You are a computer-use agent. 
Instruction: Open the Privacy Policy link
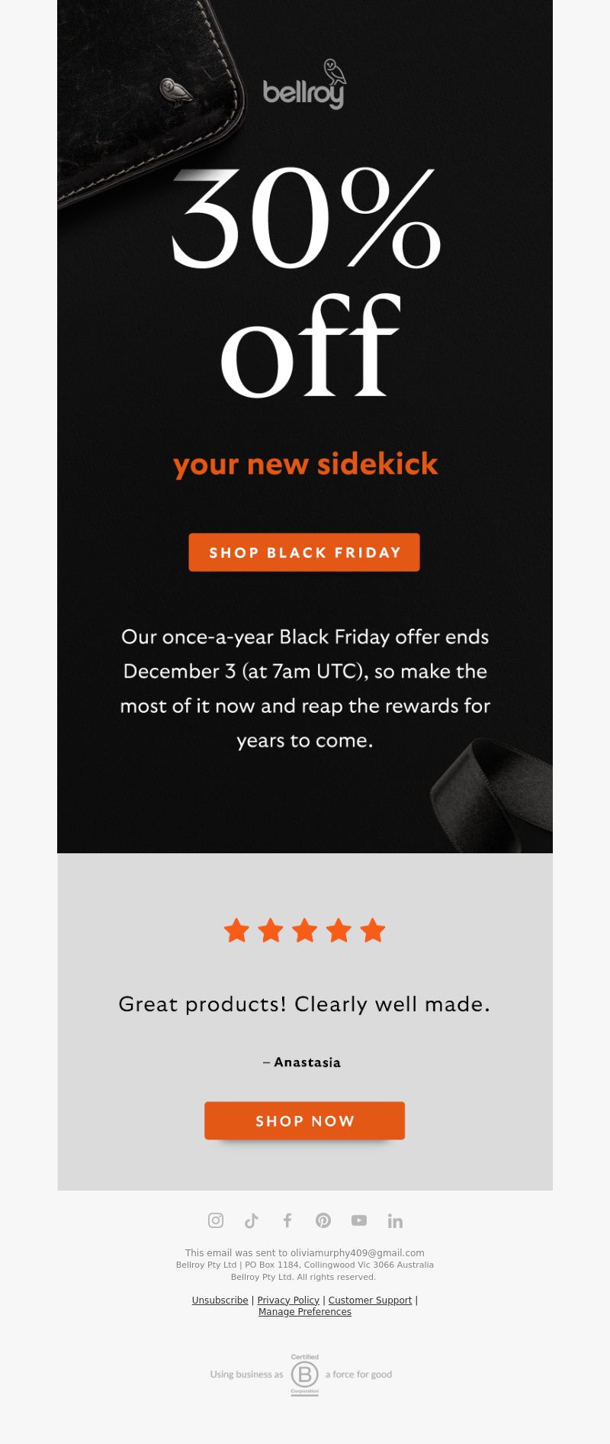(x=288, y=1301)
